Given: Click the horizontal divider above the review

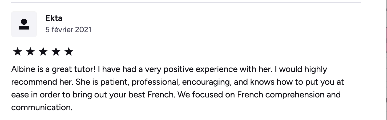Looking at the screenshot, I should click(x=186, y=3).
